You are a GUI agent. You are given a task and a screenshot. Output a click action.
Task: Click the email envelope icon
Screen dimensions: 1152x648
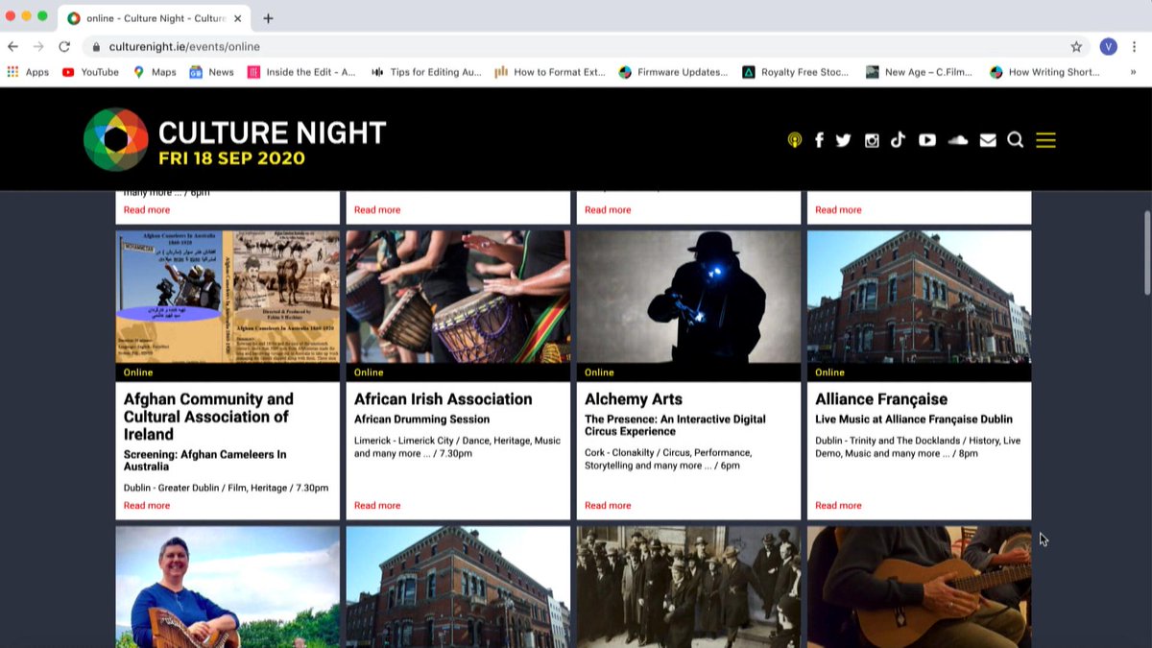(x=988, y=140)
